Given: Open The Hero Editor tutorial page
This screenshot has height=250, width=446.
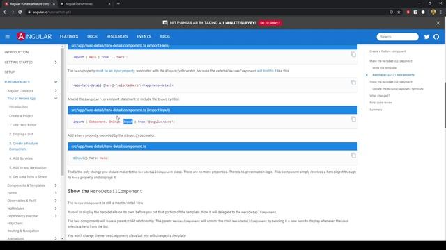Looking at the screenshot, I should [23, 125].
